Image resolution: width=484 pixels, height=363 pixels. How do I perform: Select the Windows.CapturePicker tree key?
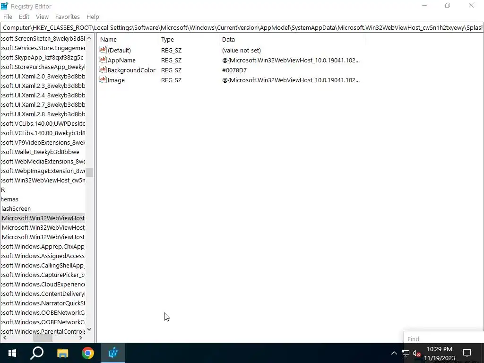click(43, 275)
